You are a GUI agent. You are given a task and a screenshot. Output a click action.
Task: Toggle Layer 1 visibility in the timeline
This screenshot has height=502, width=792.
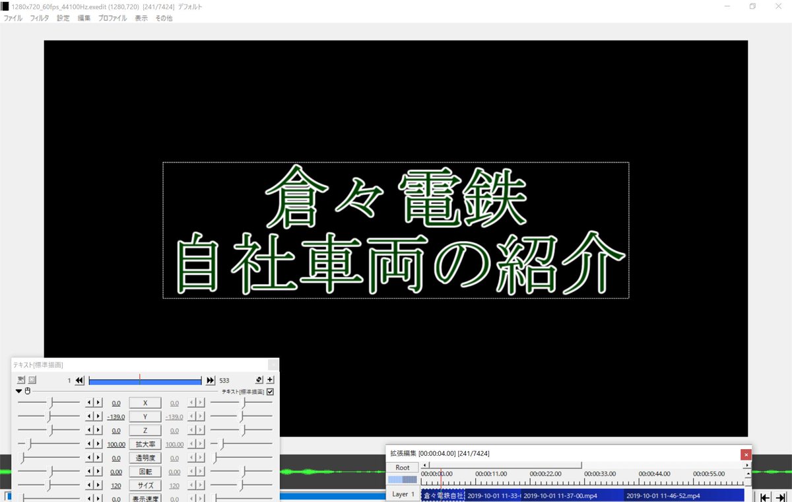(403, 495)
